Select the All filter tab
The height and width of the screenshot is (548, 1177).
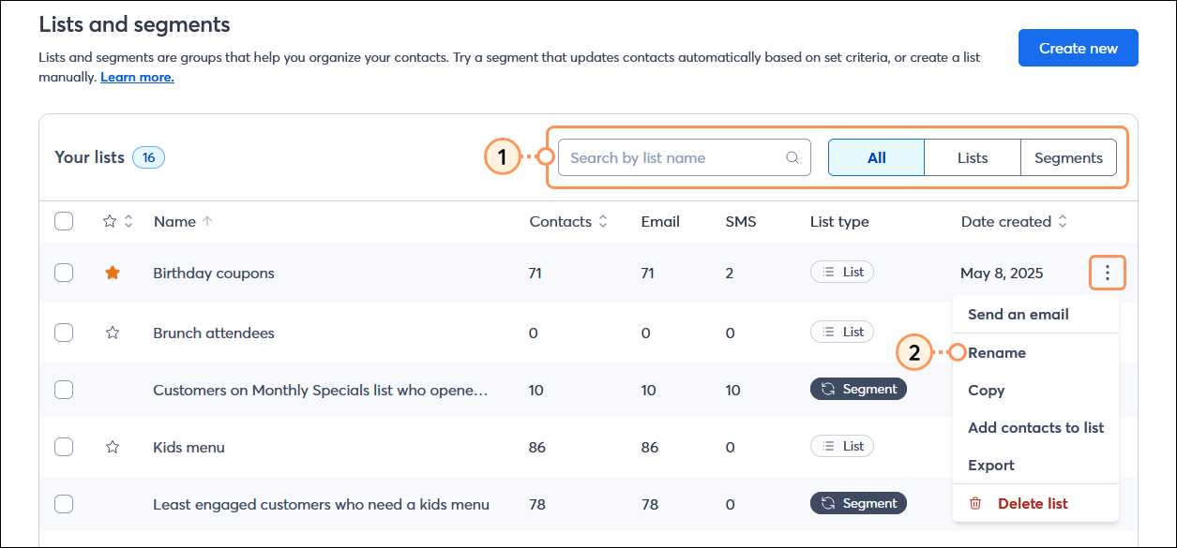click(877, 157)
